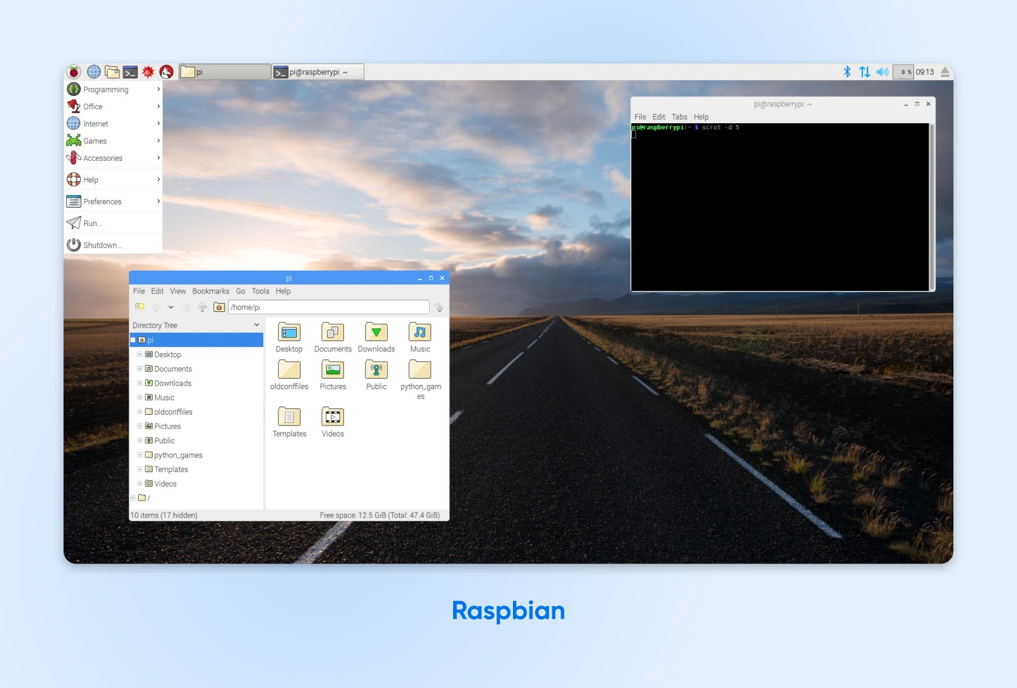Expand the oldconffiles node in directory tree
Image resolution: width=1017 pixels, height=688 pixels.
(x=140, y=412)
